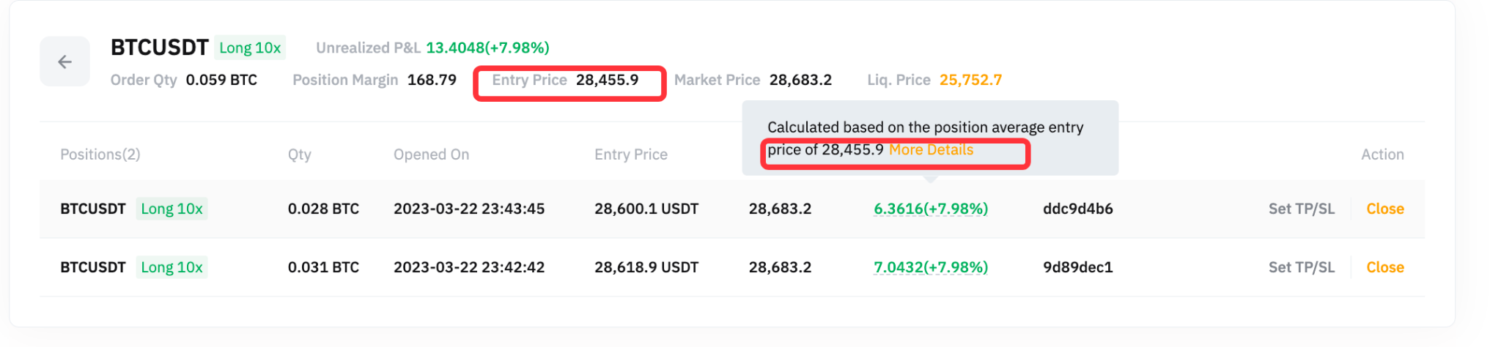Click the Long 10x badge beside BTCUSDT title
This screenshot has height=347, width=1501.
point(250,48)
